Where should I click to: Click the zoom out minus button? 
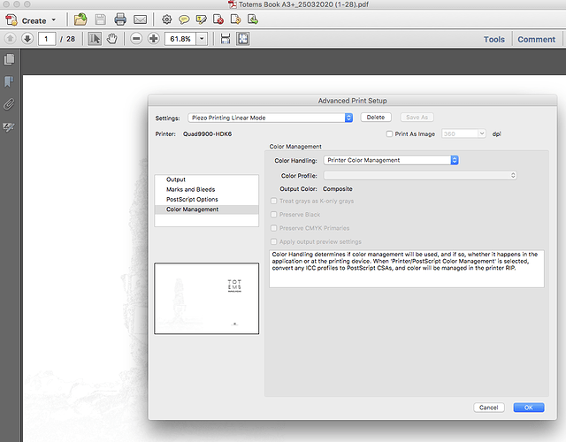[x=136, y=39]
